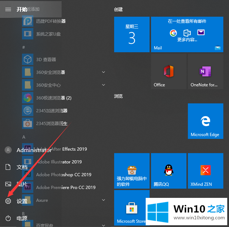Open the OneNote tile
Screen dimensions: 229x227
(x=206, y=71)
